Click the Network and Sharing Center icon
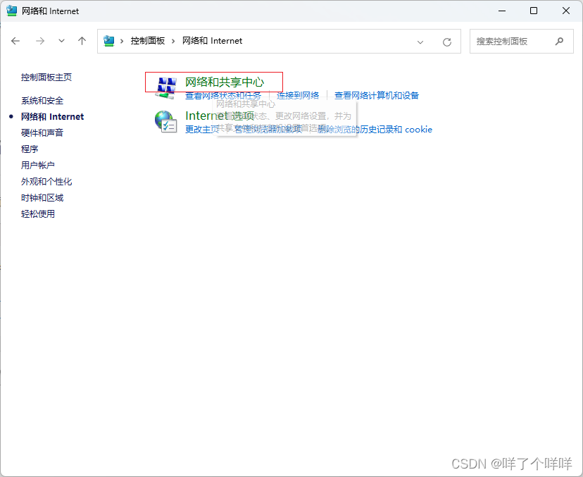Viewport: 583px width, 477px height. click(165, 88)
